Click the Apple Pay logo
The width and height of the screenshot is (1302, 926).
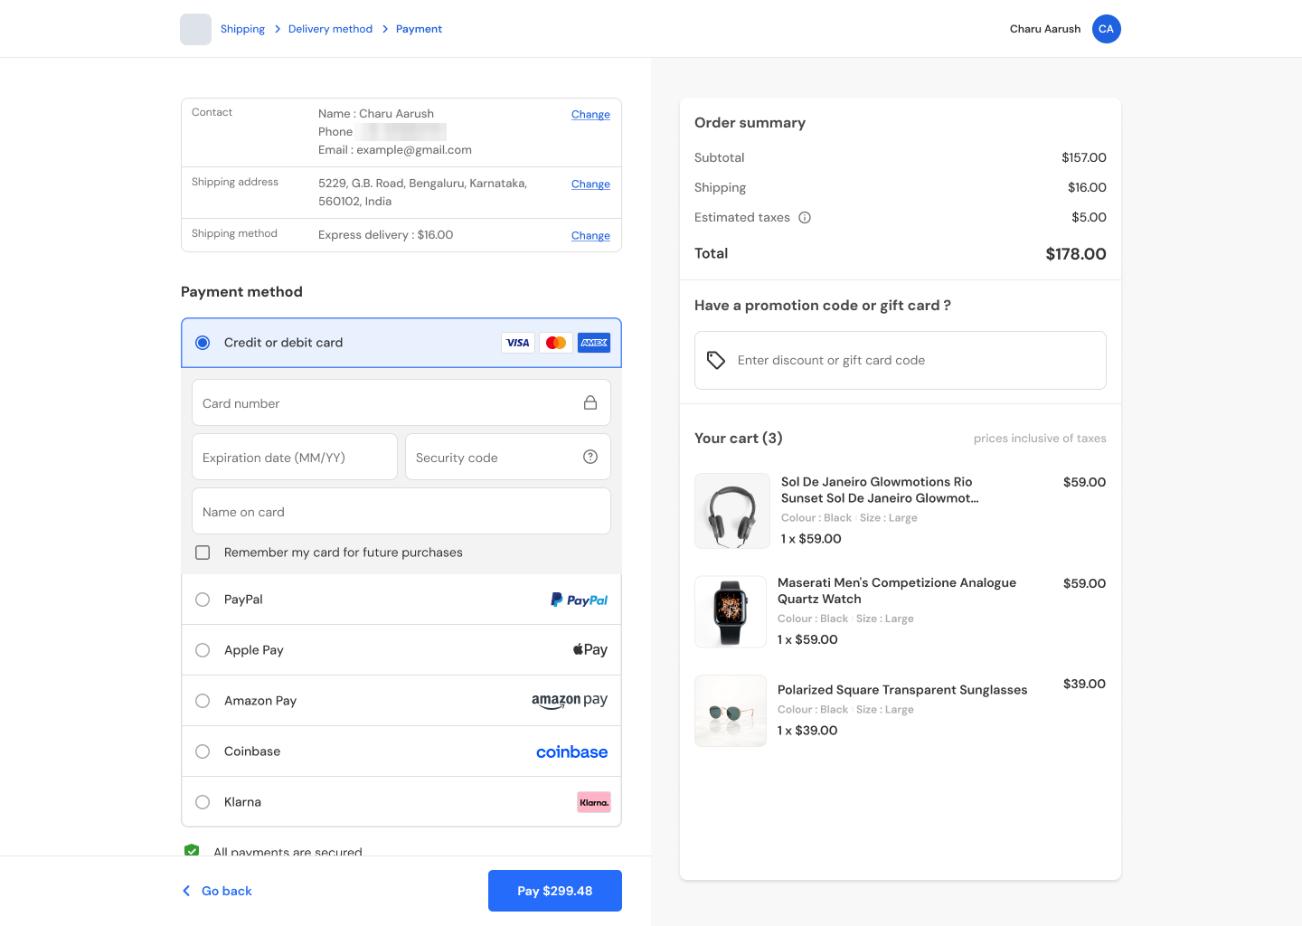(x=590, y=649)
